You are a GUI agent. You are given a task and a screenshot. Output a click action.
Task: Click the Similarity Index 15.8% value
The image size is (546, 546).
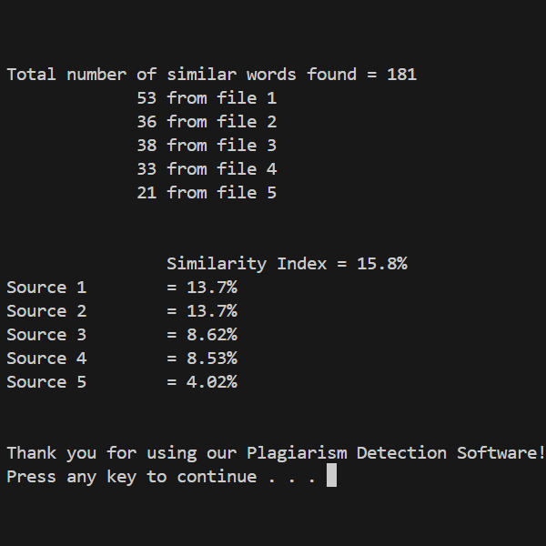click(382, 264)
